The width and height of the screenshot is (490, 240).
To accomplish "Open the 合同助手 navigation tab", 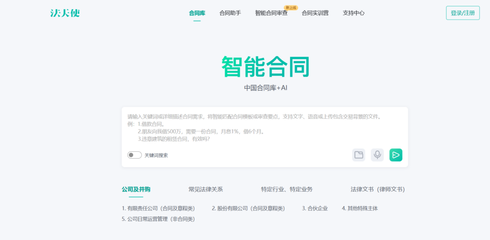I will (x=230, y=13).
